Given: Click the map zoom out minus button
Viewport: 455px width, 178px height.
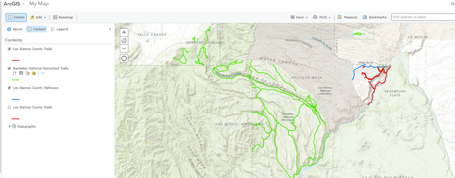Looking at the screenshot, I should [x=124, y=48].
